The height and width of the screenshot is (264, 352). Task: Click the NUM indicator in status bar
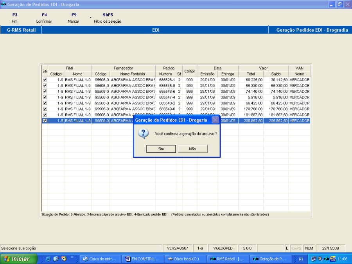click(x=309, y=248)
